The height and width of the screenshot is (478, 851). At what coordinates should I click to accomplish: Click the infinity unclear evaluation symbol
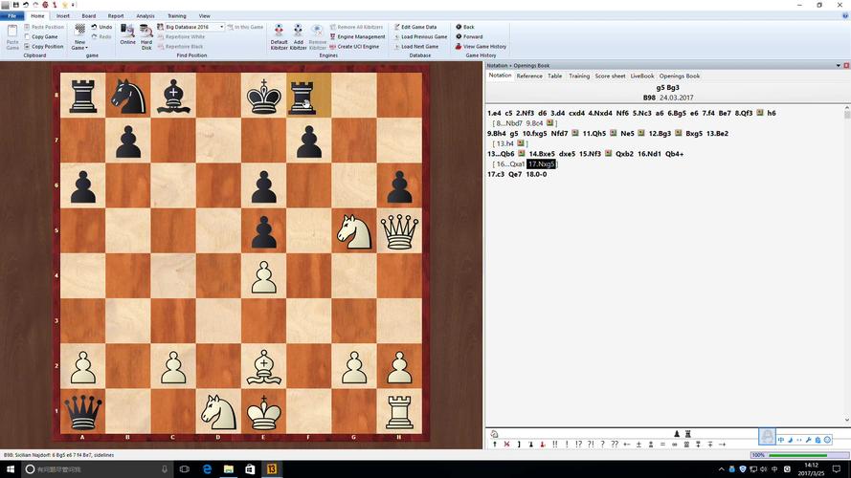674,444
